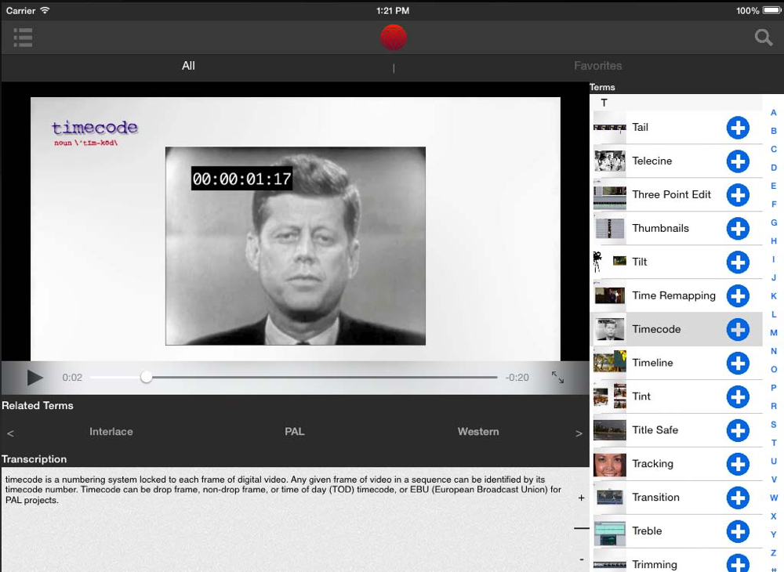Image resolution: width=784 pixels, height=572 pixels.
Task: Open search with the magnifier icon
Action: coord(763,38)
